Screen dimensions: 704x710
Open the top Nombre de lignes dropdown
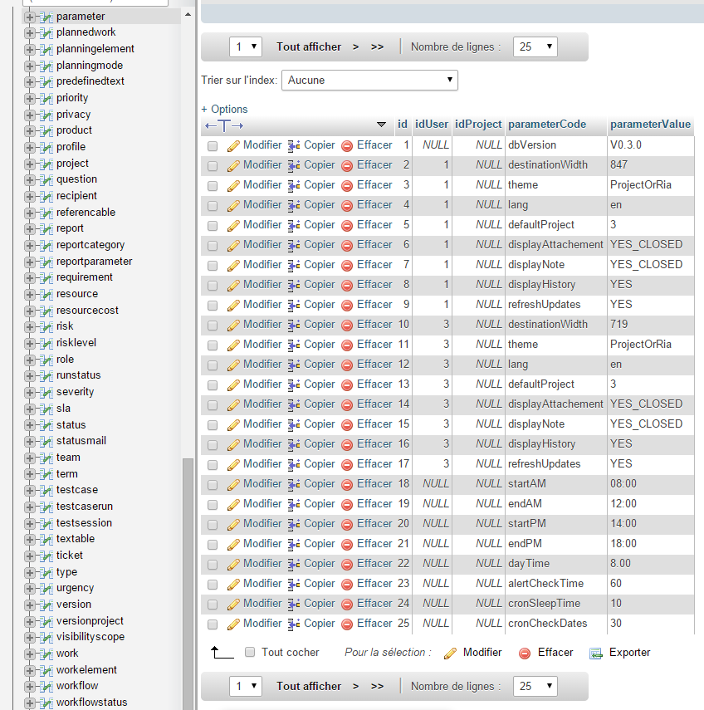[535, 47]
